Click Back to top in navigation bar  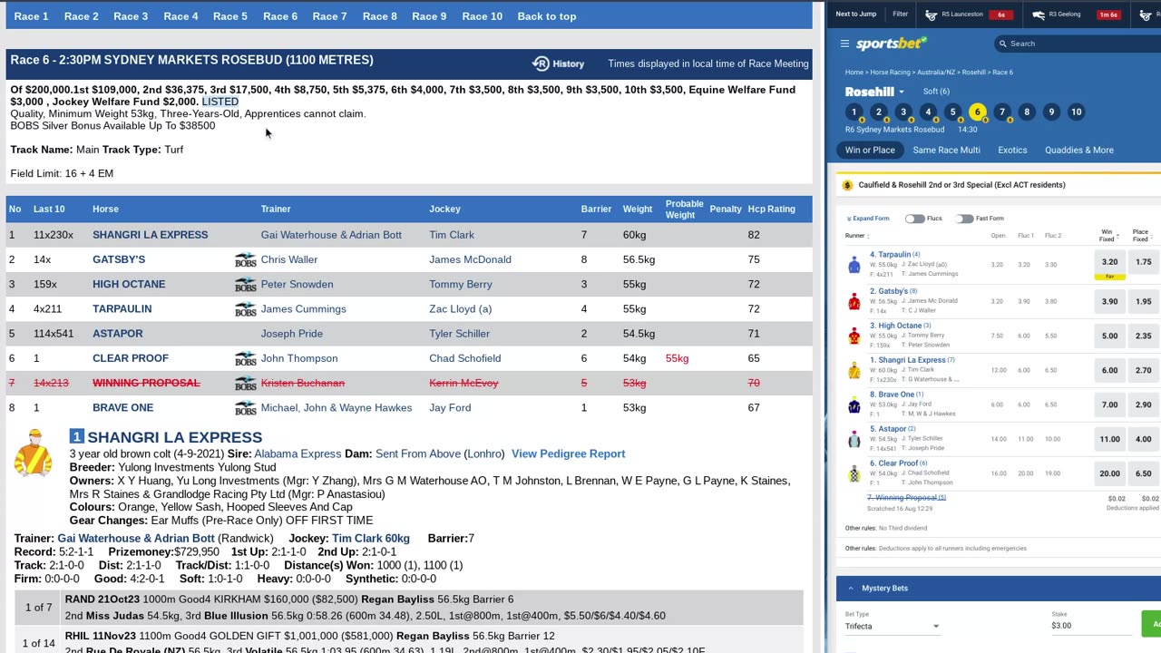547,16
